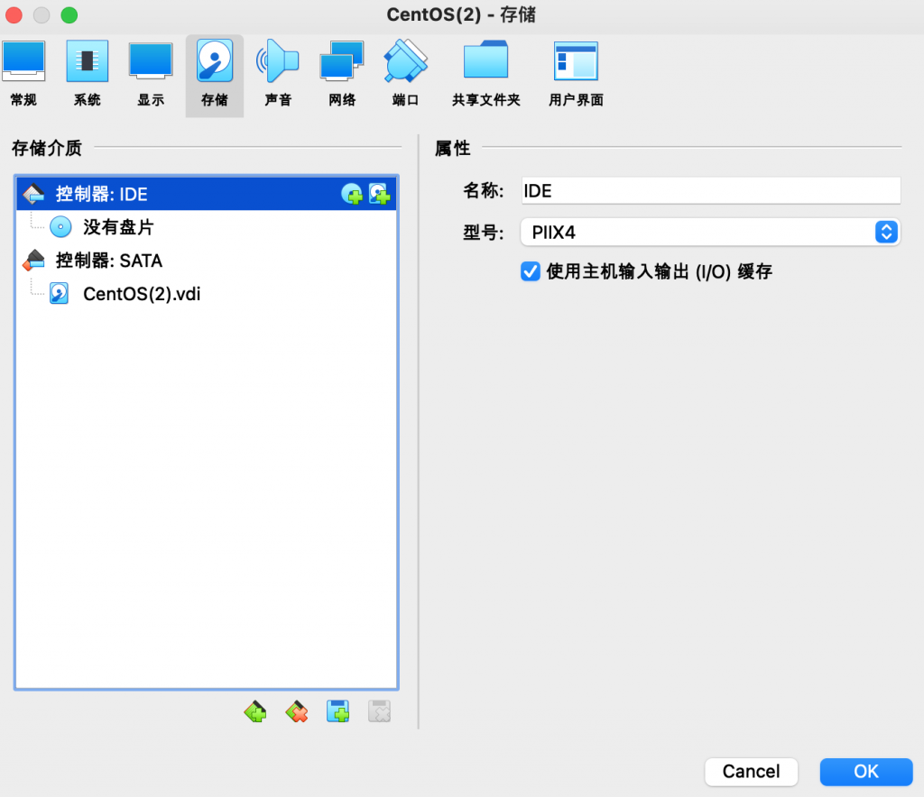
Task: Click the add storage attachment button below list
Action: point(338,711)
